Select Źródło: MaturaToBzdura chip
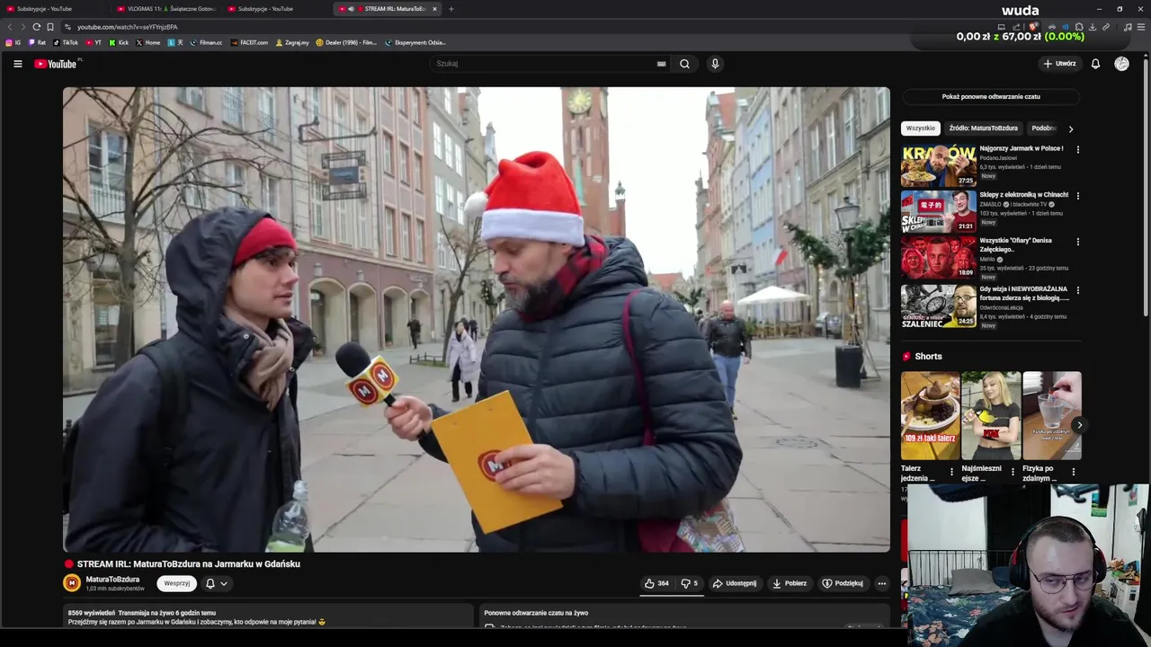Screen dimensions: 1151x647 coord(983,129)
